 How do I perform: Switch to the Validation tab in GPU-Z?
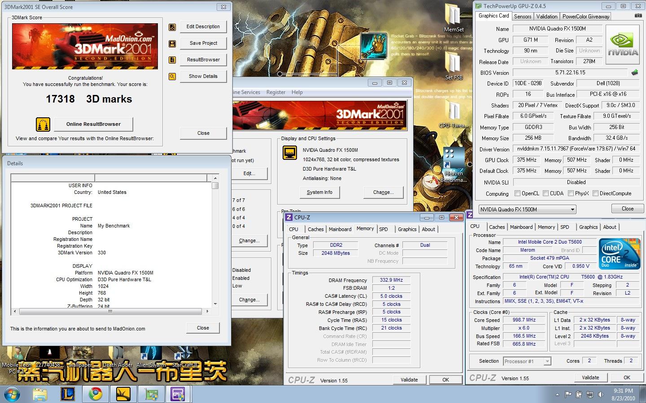[547, 17]
